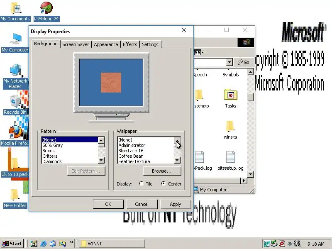The image size is (332, 249).
Task: Click the Windows logo throbber in explorer window
Action: [246, 42]
